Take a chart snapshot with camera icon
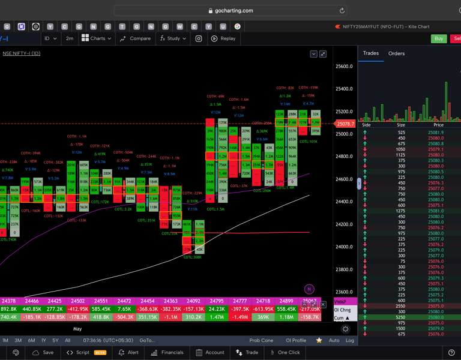The width and height of the screenshot is (461, 360). [199, 38]
